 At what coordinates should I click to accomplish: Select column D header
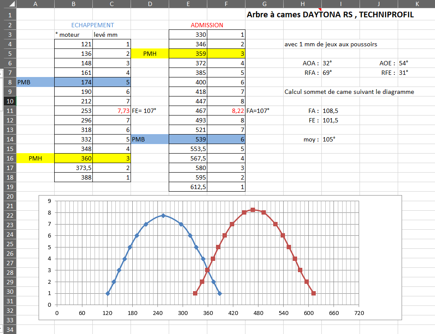[150, 4]
